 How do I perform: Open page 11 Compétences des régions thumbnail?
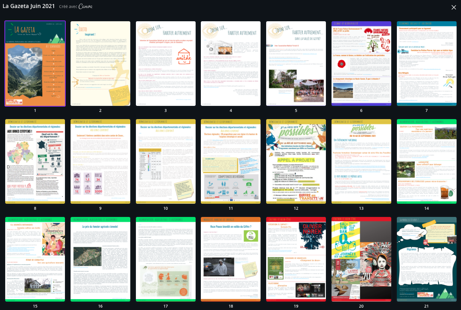coord(231,162)
